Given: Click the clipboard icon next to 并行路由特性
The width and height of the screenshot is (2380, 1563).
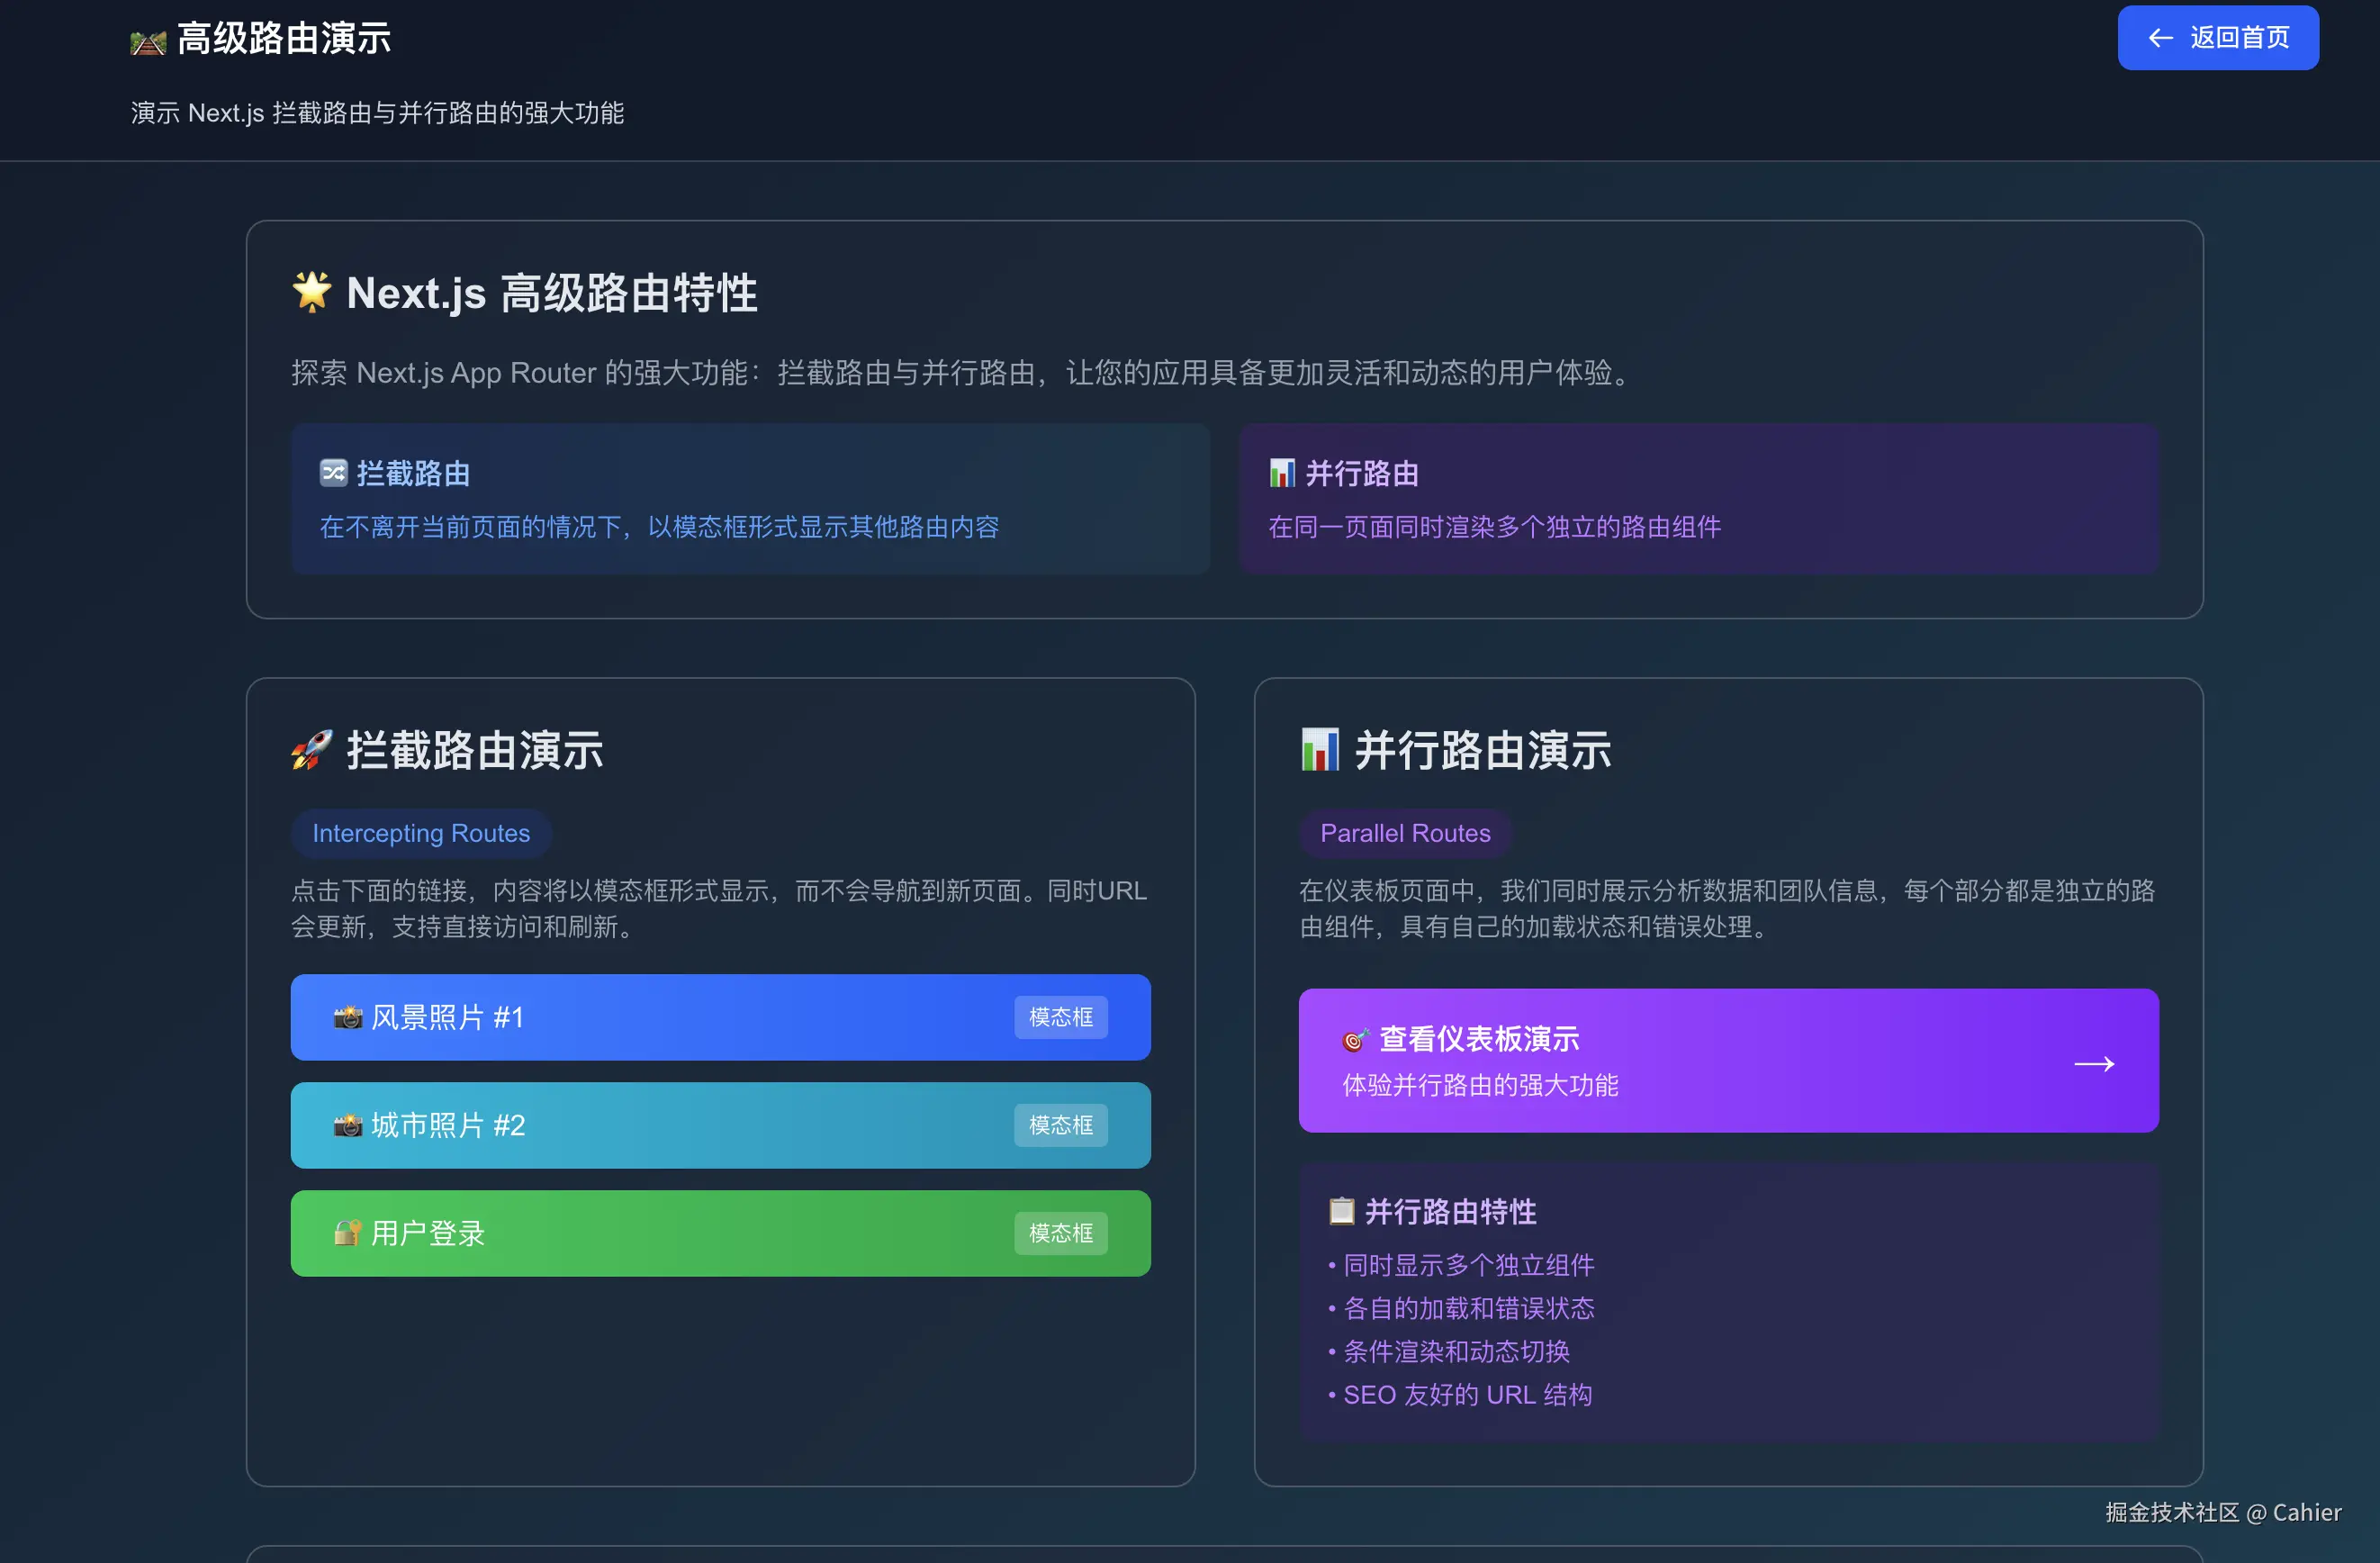Looking at the screenshot, I should [1341, 1211].
